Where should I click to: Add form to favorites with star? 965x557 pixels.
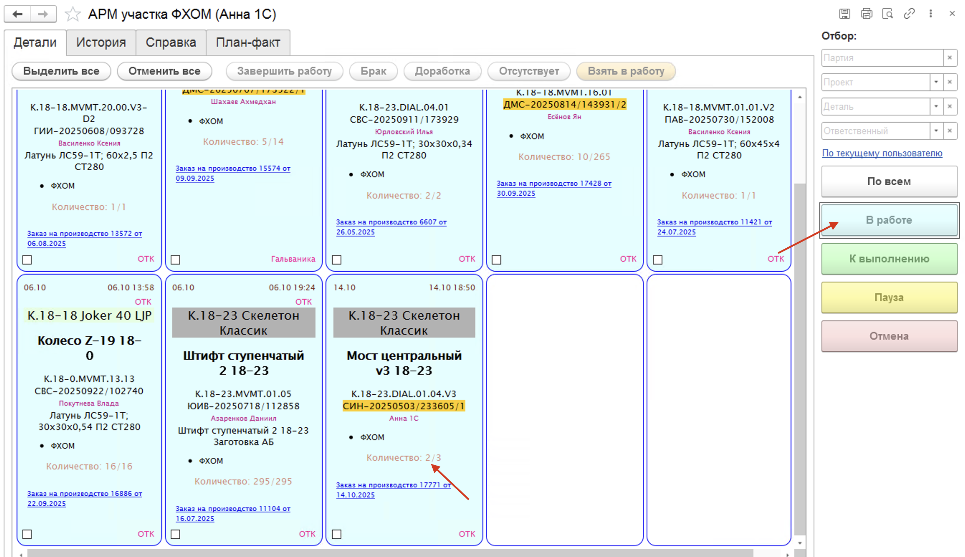(x=73, y=15)
